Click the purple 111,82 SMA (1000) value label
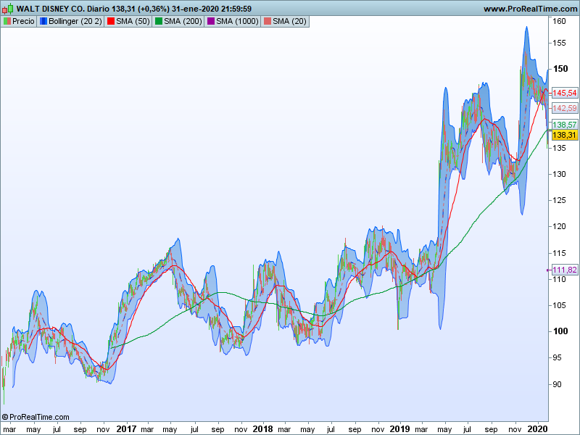 pos(565,270)
